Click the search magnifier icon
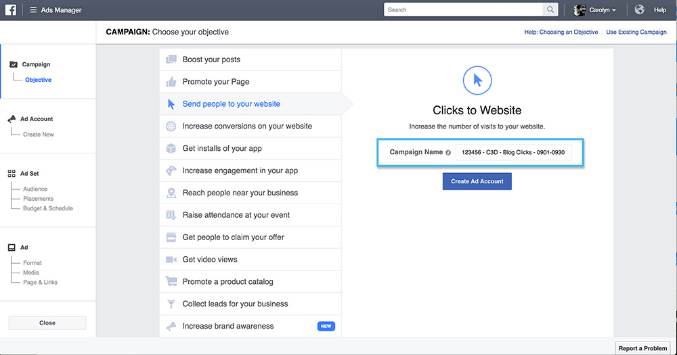The image size is (677, 355). 550,9
